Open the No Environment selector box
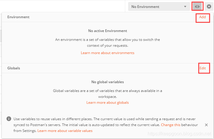Viewport: 214px width, 139px height. pyautogui.click(x=159, y=6)
